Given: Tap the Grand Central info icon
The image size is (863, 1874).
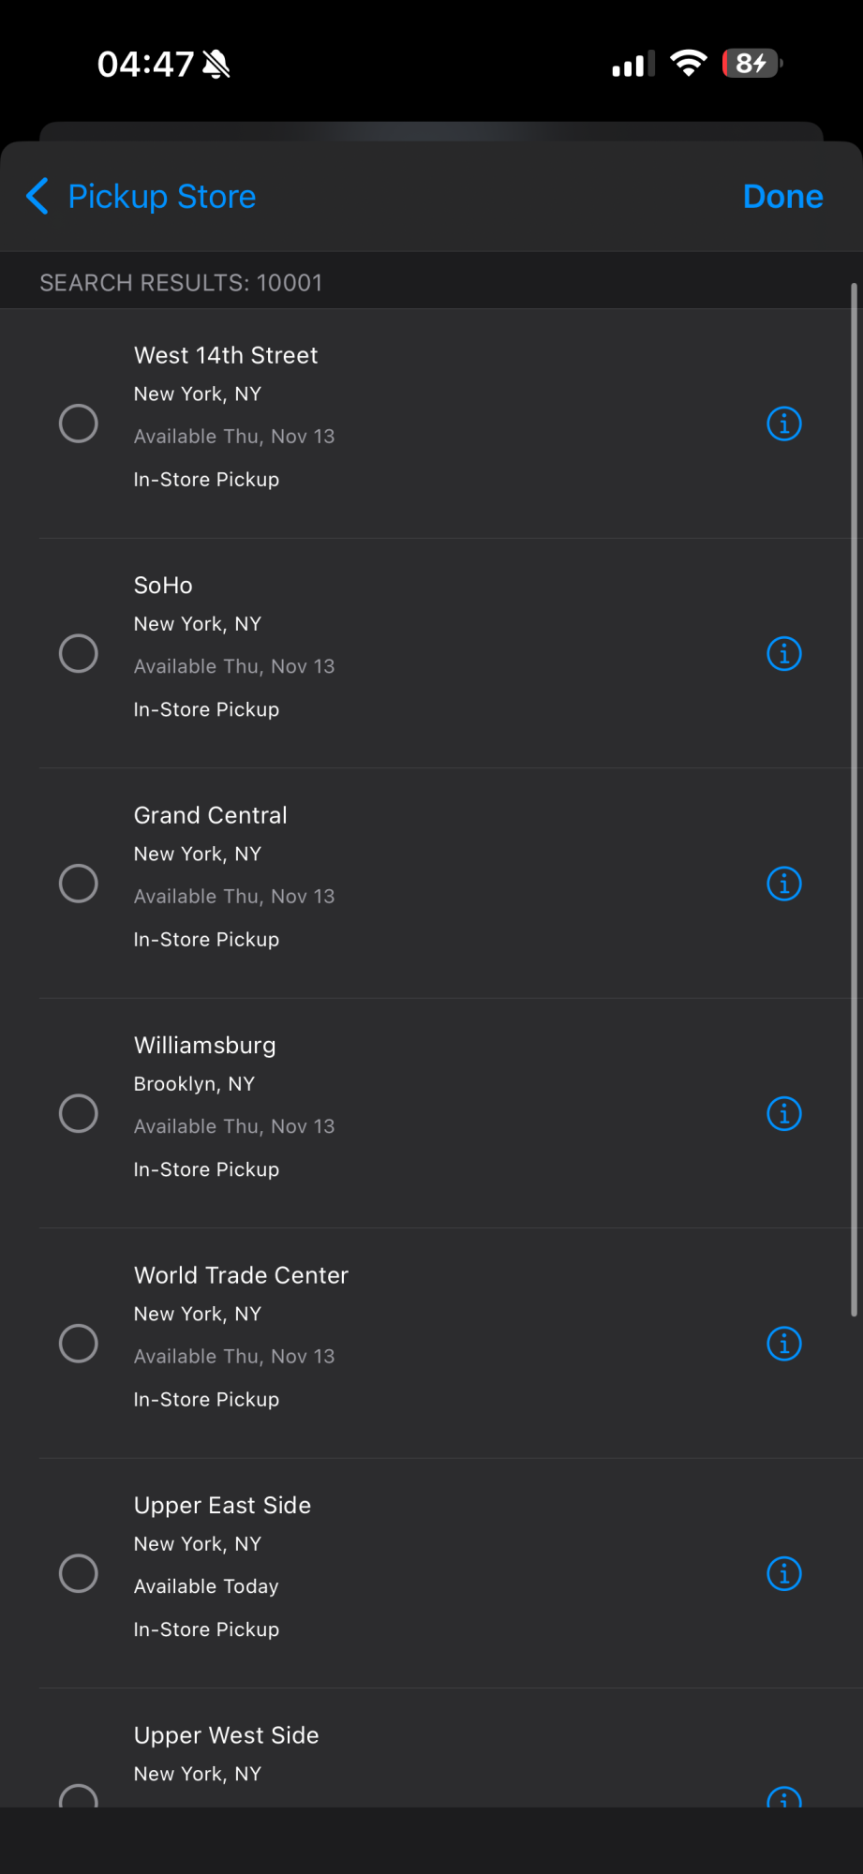Looking at the screenshot, I should (x=783, y=884).
